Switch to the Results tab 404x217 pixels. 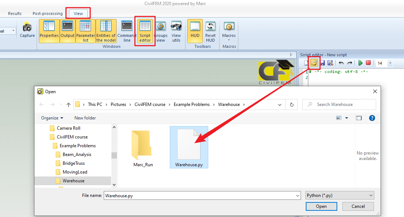coord(15,14)
